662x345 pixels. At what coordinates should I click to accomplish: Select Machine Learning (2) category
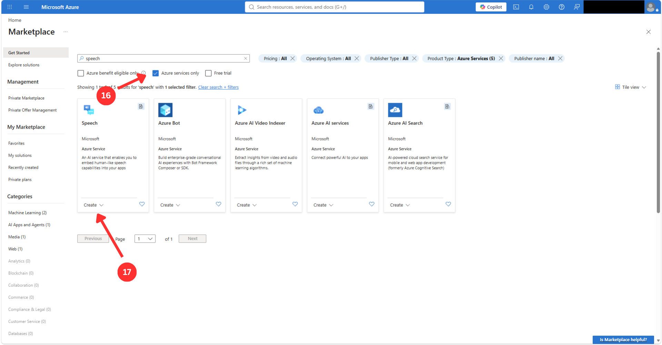28,213
